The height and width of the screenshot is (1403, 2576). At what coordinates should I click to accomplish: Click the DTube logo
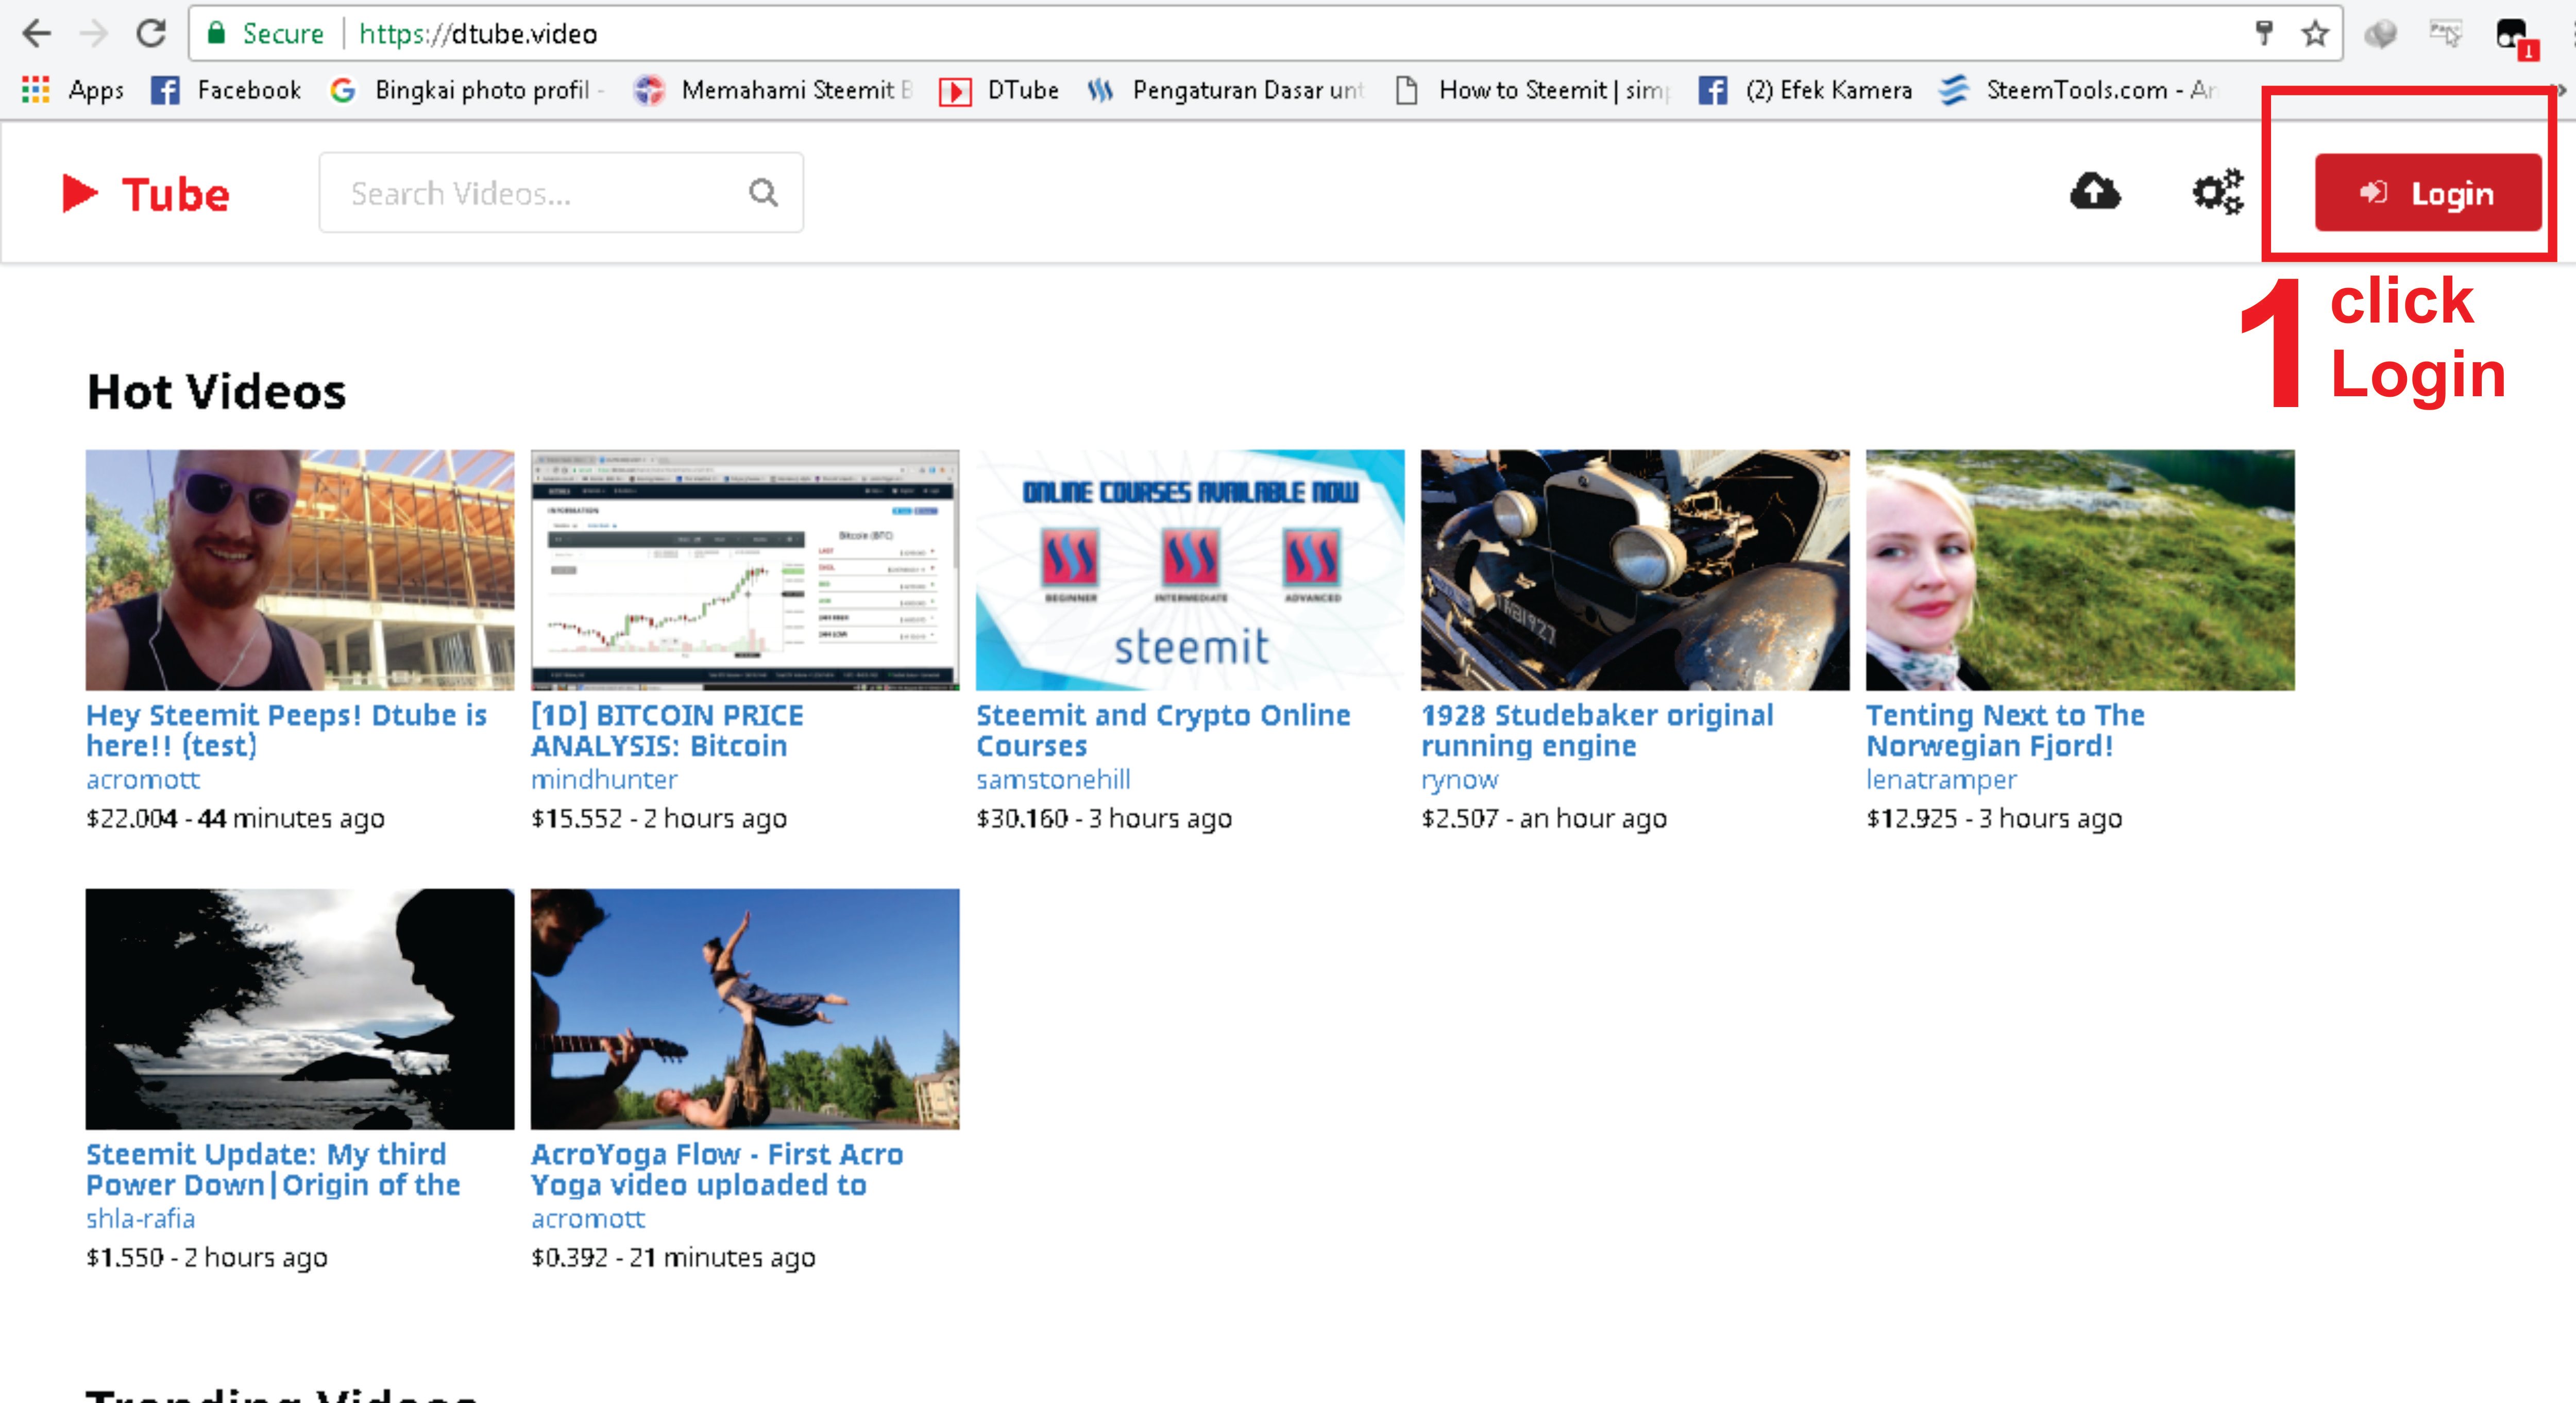click(146, 193)
